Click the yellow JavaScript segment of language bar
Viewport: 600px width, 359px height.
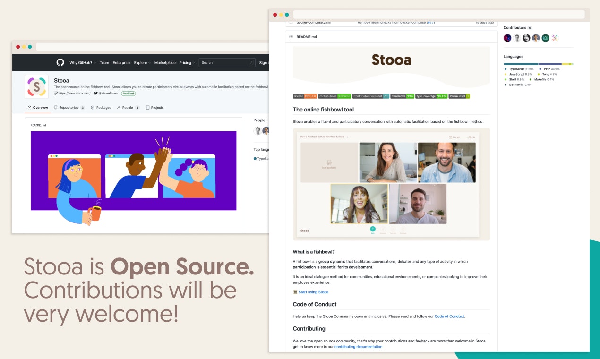tap(565, 64)
